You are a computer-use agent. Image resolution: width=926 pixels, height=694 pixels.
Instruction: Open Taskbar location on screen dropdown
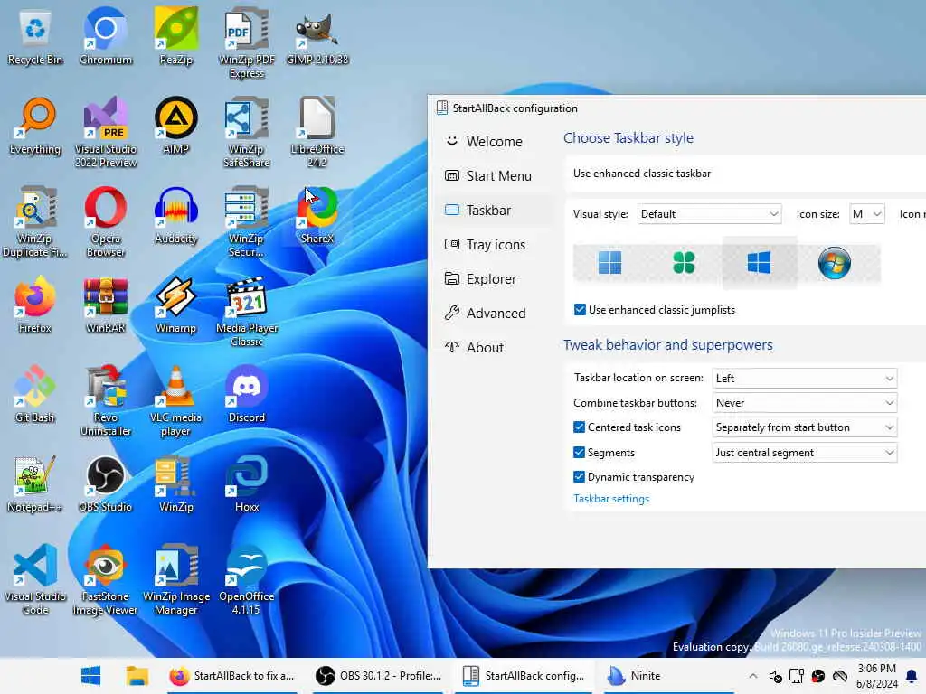[805, 379]
